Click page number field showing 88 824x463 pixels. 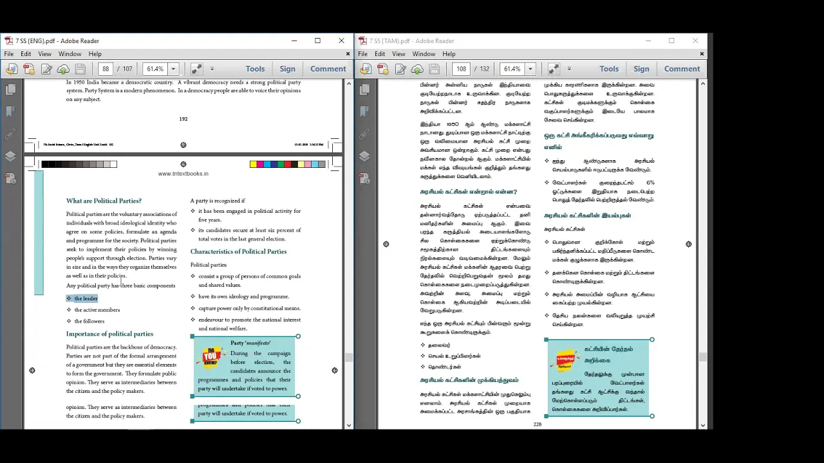point(106,69)
